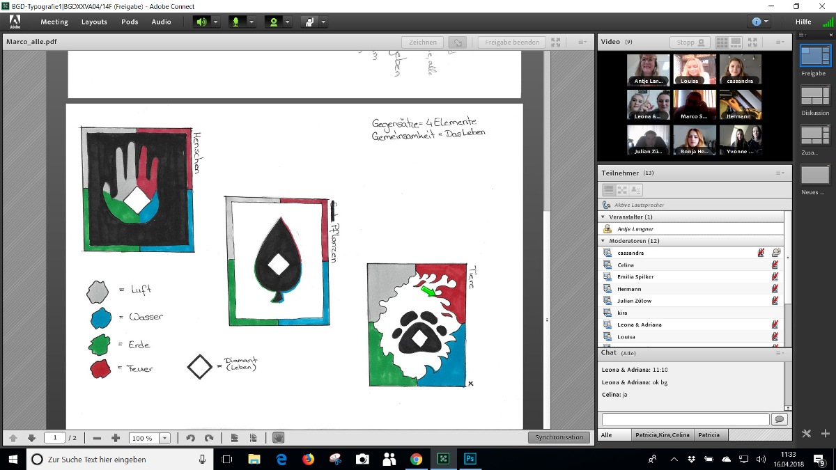Image resolution: width=836 pixels, height=470 pixels.
Task: Open Photoshop from the taskbar
Action: pos(470,459)
